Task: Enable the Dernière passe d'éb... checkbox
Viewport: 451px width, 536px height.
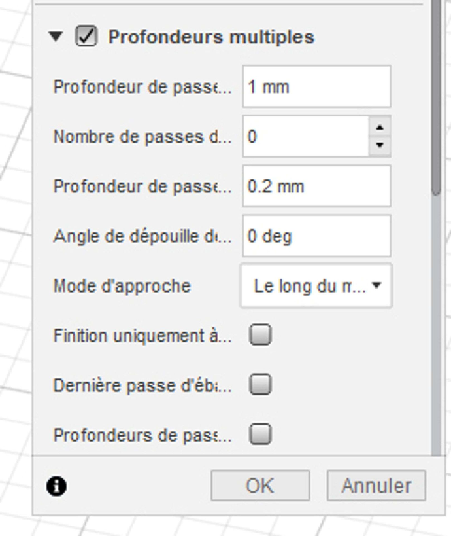Action: click(261, 385)
